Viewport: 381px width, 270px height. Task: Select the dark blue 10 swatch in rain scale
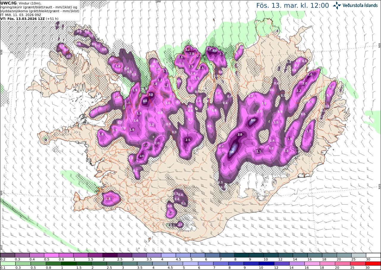(x=266, y=263)
